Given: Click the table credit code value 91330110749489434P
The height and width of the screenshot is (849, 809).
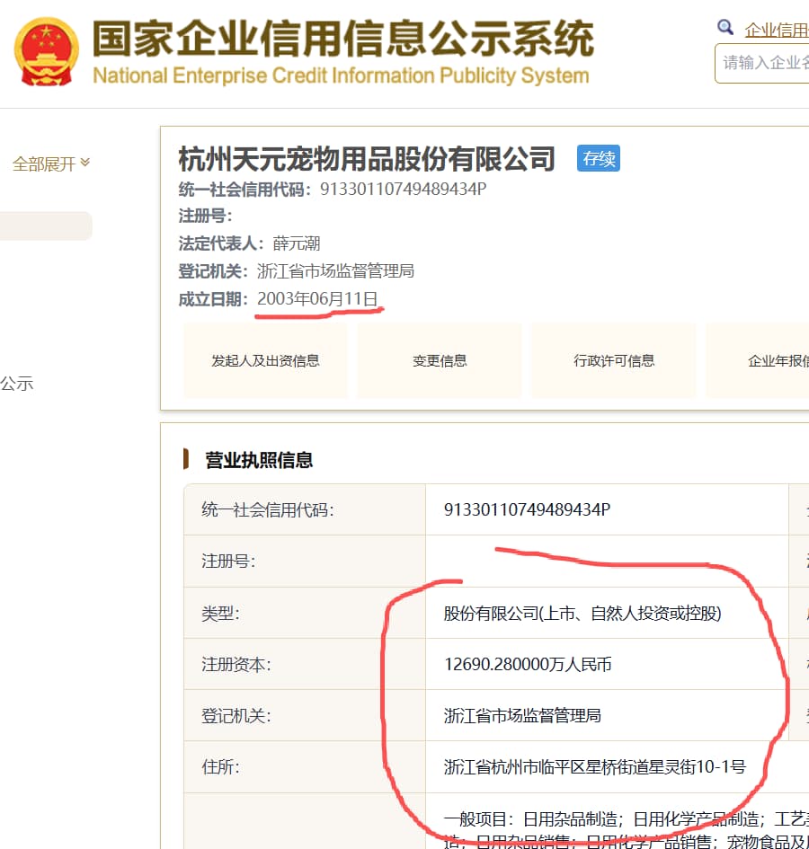Looking at the screenshot, I should coord(528,509).
